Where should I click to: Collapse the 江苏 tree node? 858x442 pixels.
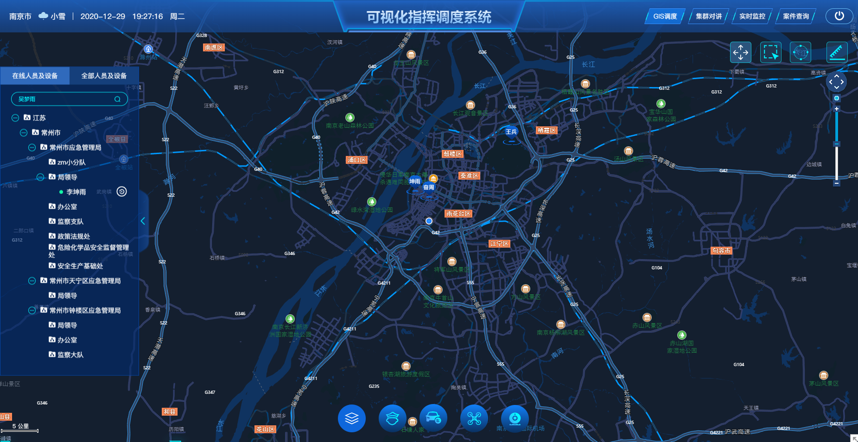coord(15,118)
